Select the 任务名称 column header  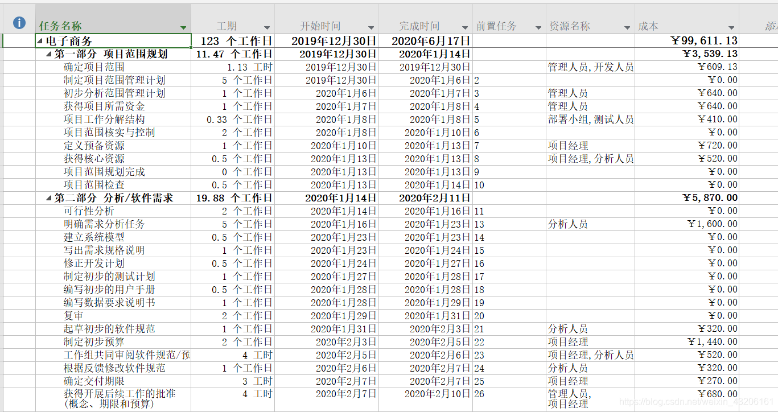point(113,19)
